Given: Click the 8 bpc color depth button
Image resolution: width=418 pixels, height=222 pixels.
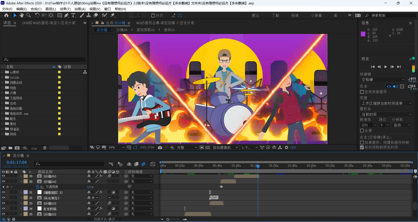Looking at the screenshot, I should [x=34, y=148].
